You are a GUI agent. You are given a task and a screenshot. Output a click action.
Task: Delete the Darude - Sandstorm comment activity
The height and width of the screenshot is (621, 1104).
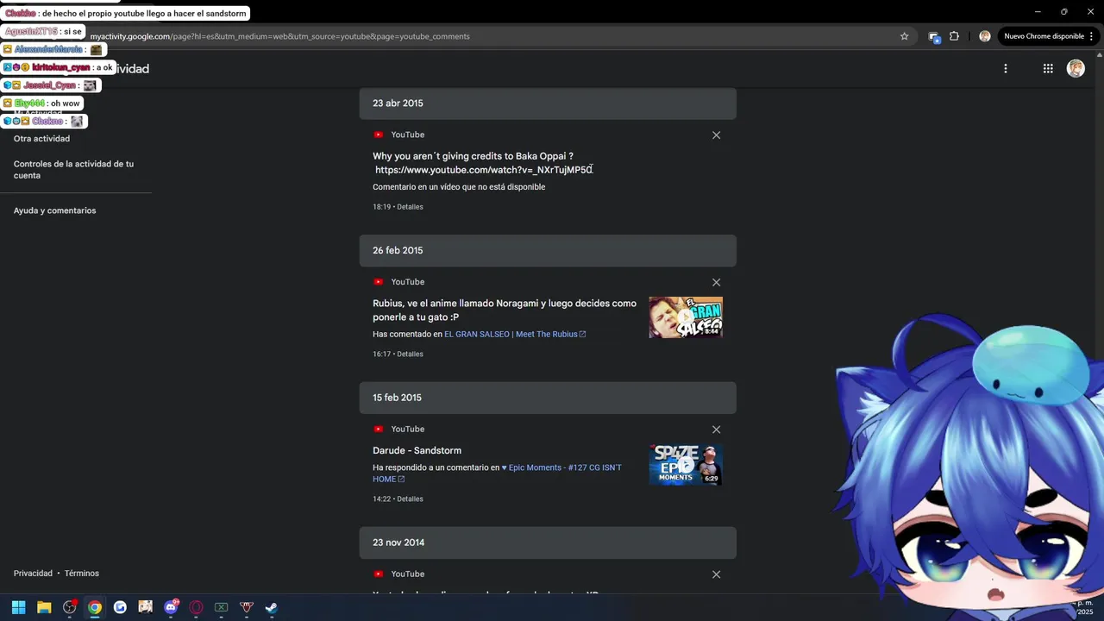(716, 430)
